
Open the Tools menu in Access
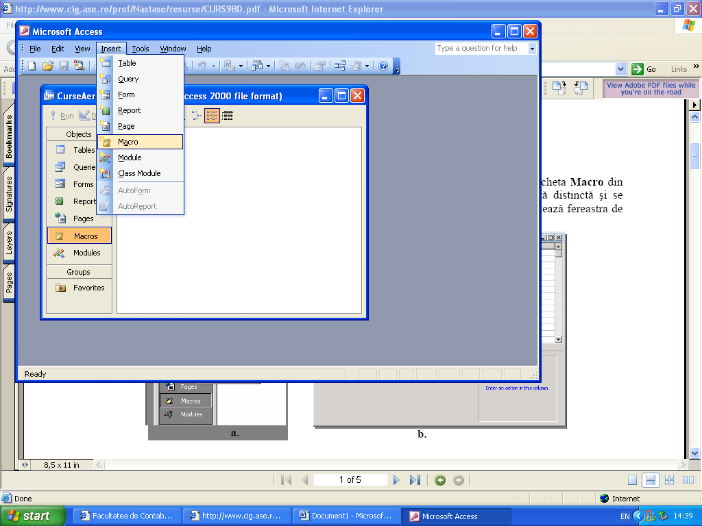pos(141,49)
